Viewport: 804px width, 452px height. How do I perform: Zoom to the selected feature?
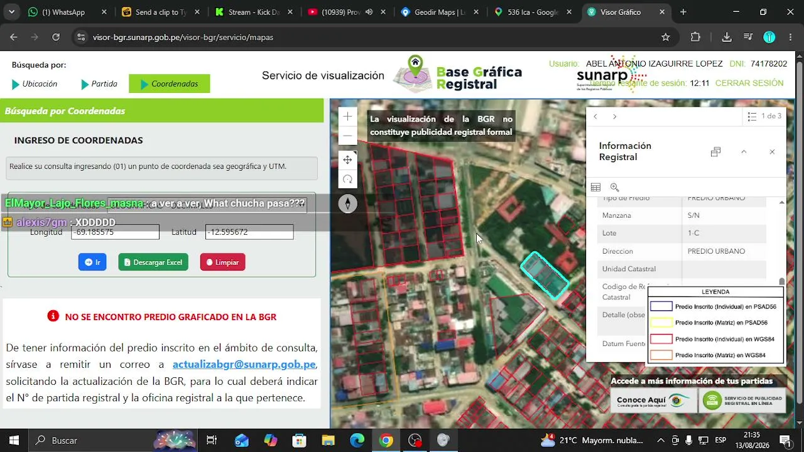click(614, 187)
